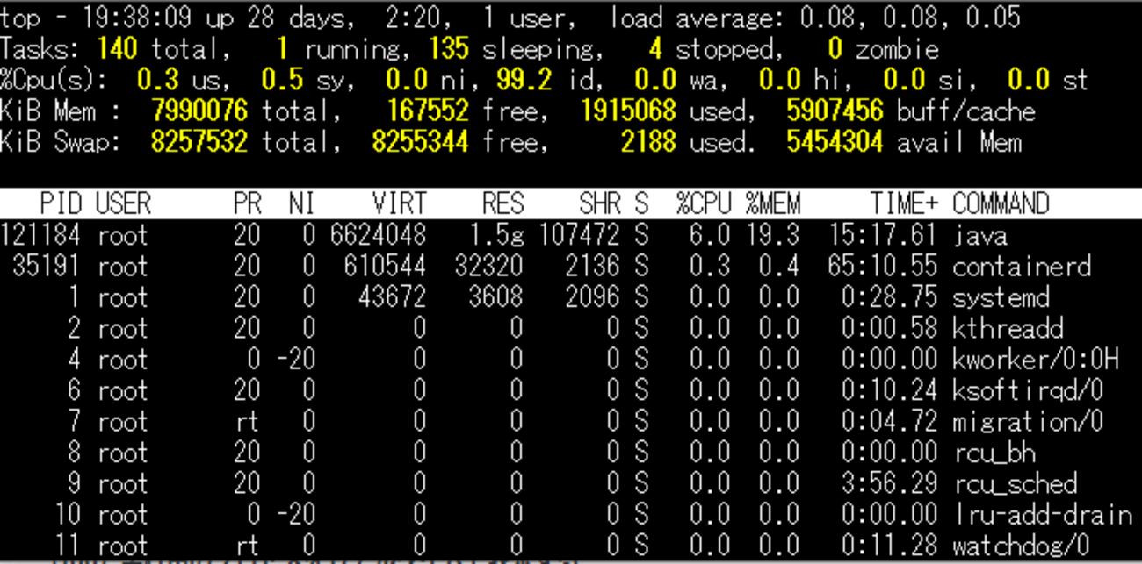Click the COMMAND column header
The width and height of the screenshot is (1142, 564).
[x=1001, y=203]
